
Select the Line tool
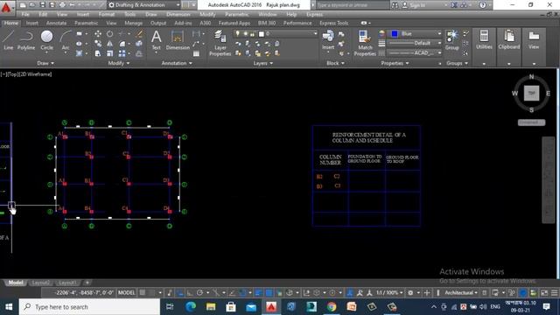pos(8,39)
